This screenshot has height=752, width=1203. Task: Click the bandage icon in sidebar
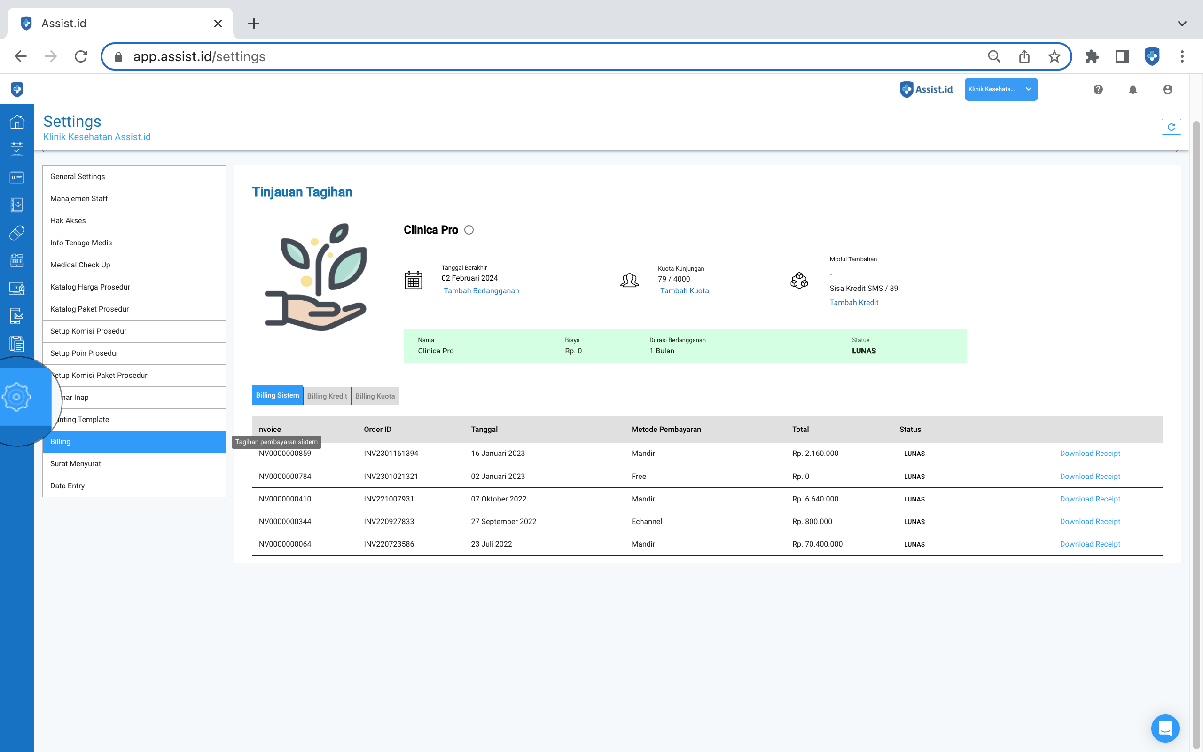click(x=17, y=233)
